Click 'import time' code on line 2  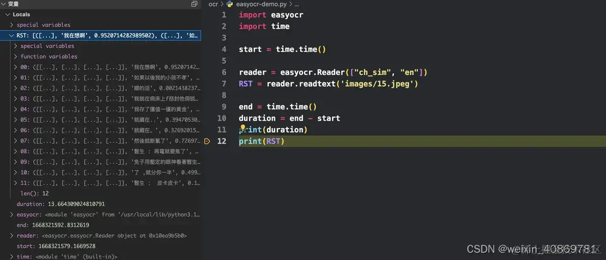pos(264,26)
